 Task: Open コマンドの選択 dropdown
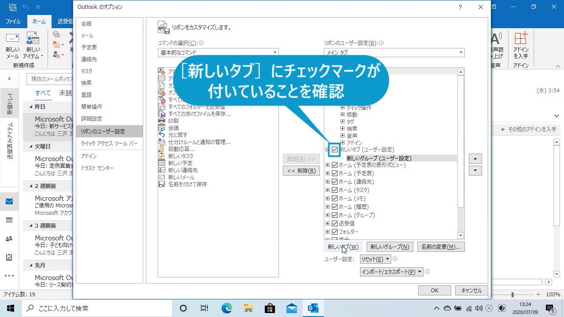pos(218,52)
